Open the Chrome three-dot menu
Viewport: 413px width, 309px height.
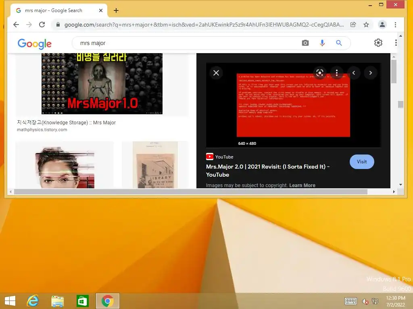pos(395,25)
